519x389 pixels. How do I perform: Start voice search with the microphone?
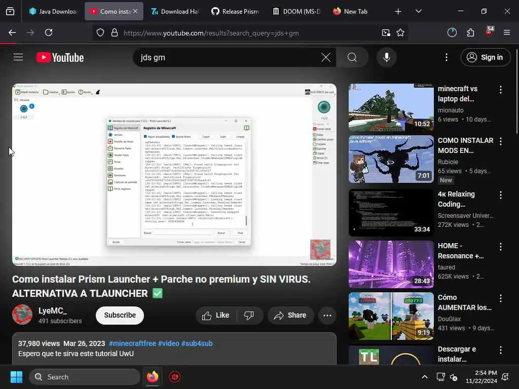click(386, 57)
